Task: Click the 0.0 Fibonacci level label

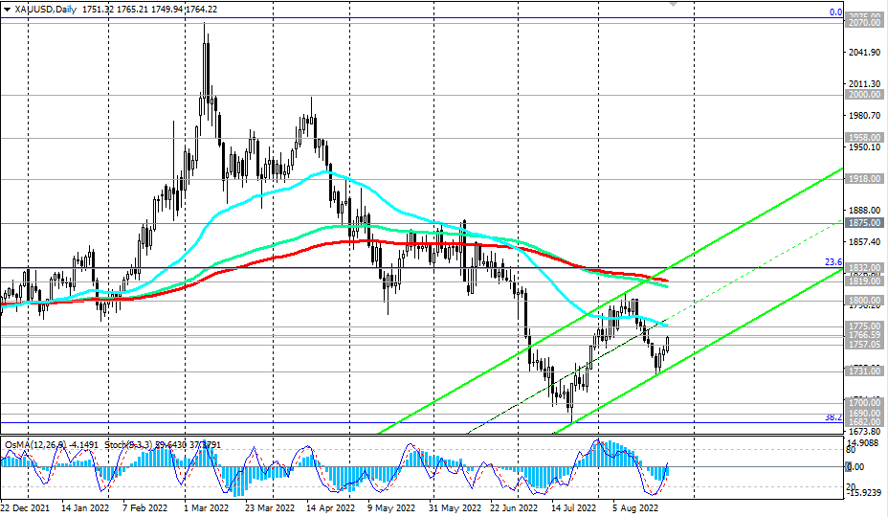Action: (834, 12)
